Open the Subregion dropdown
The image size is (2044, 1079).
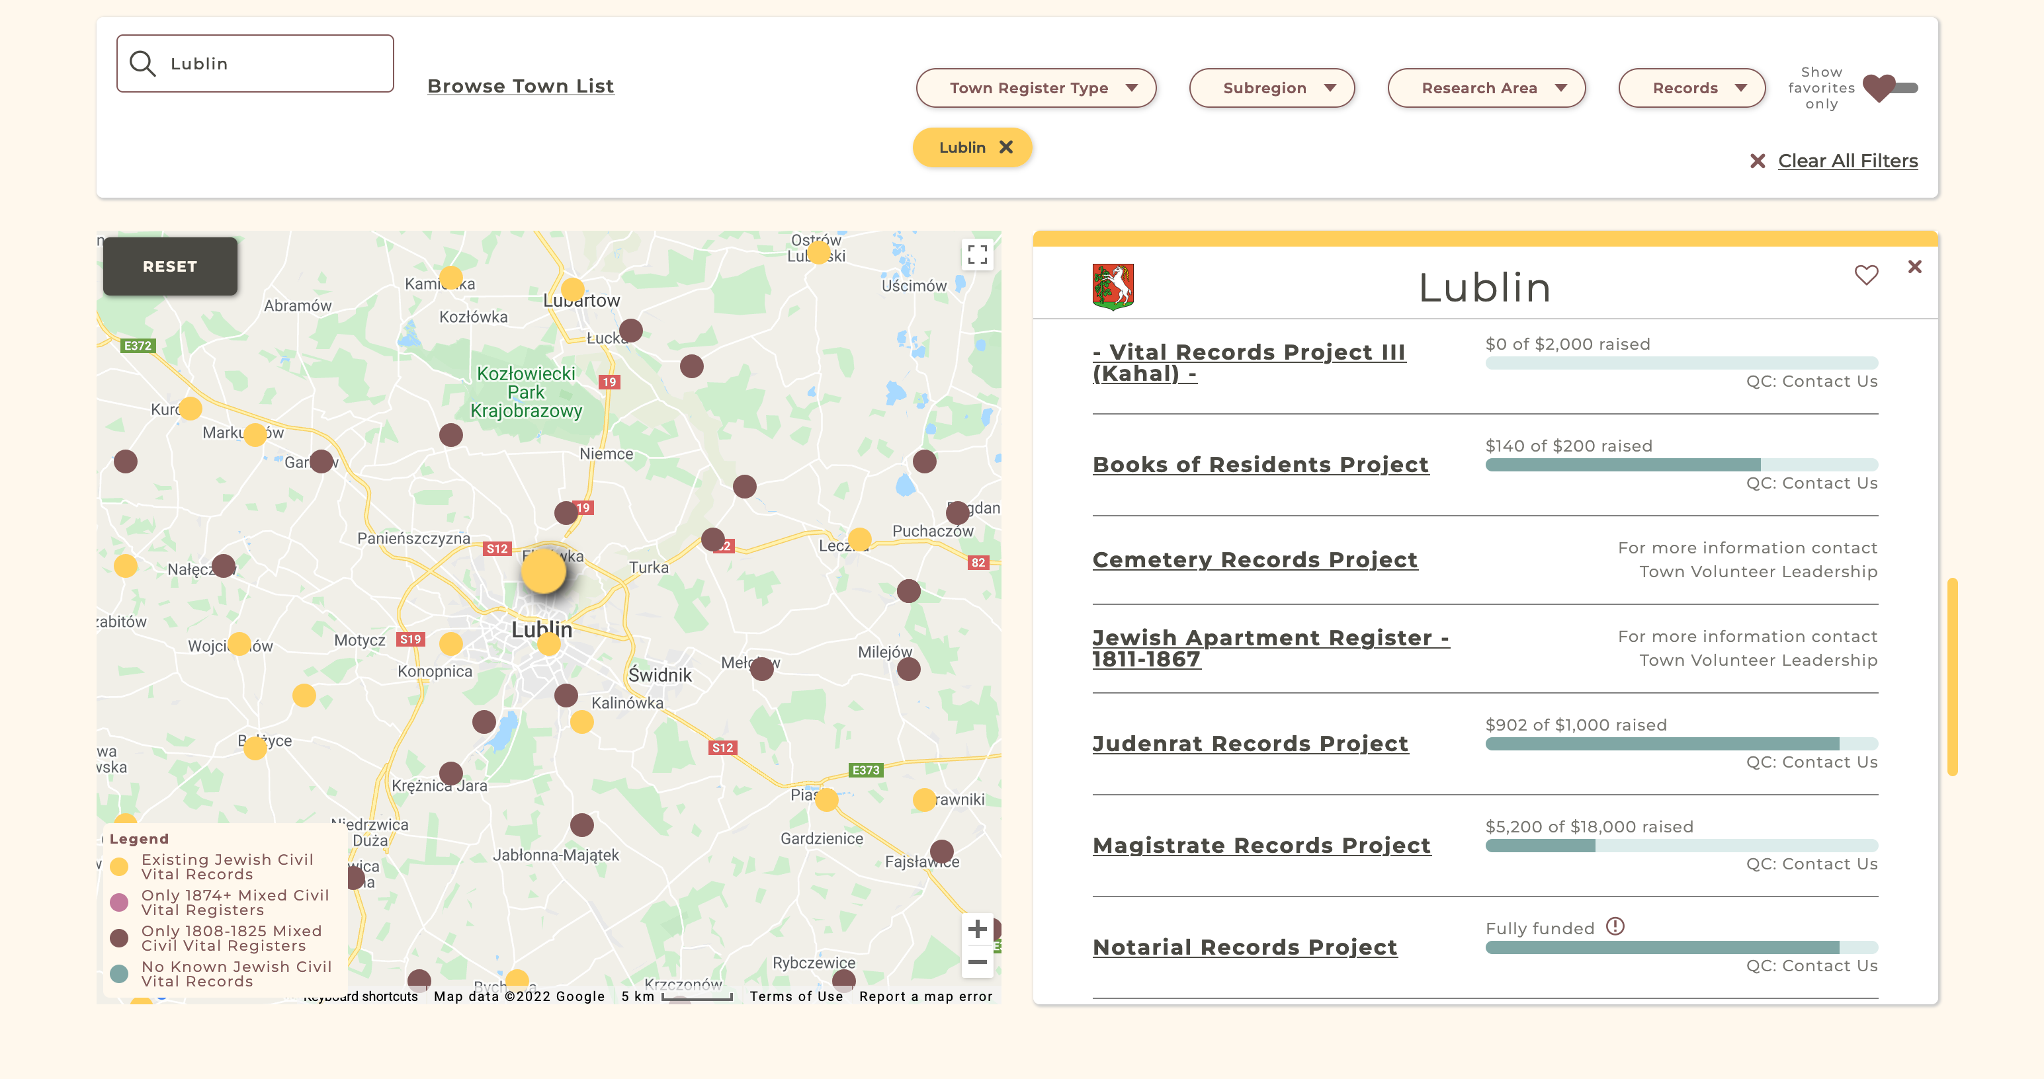[1271, 88]
